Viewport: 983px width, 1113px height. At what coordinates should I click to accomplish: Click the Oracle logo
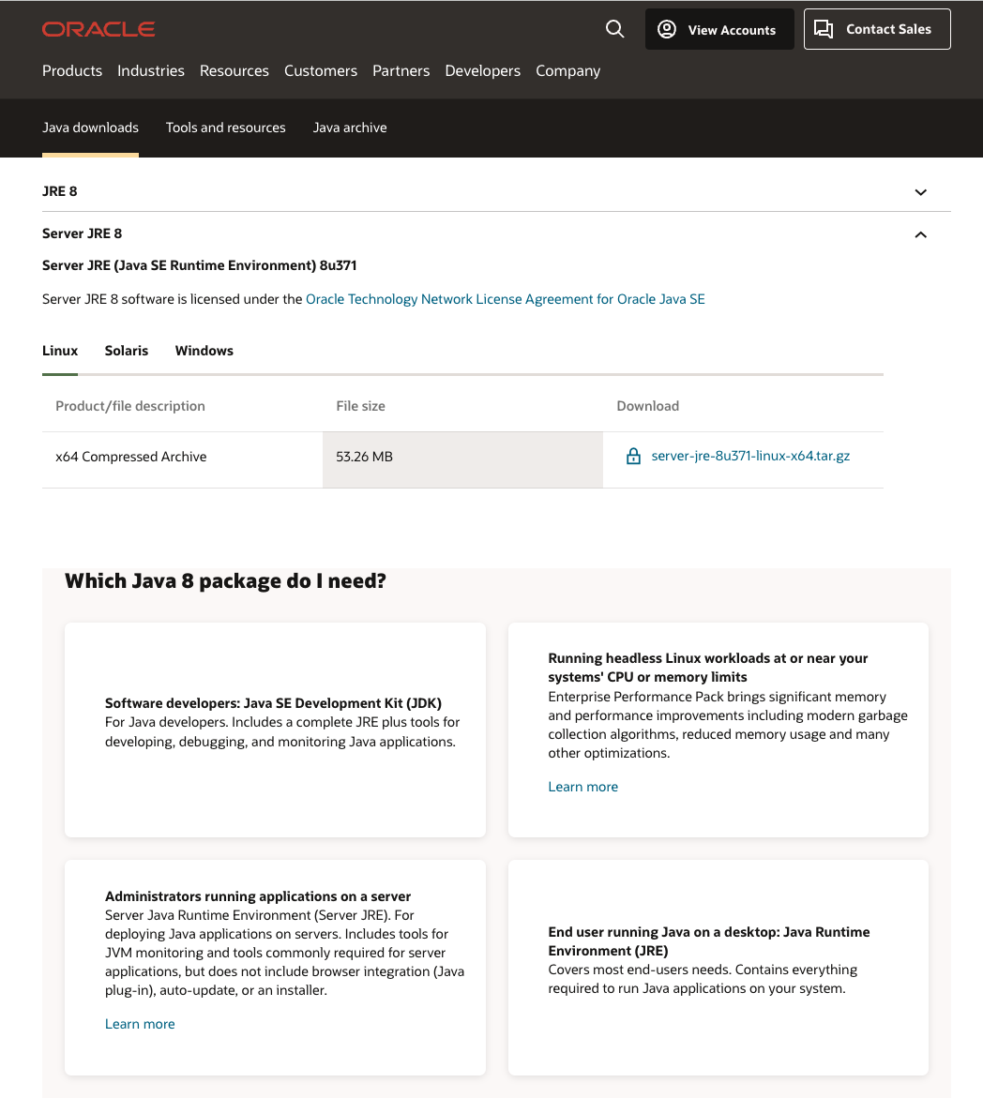pyautogui.click(x=98, y=29)
